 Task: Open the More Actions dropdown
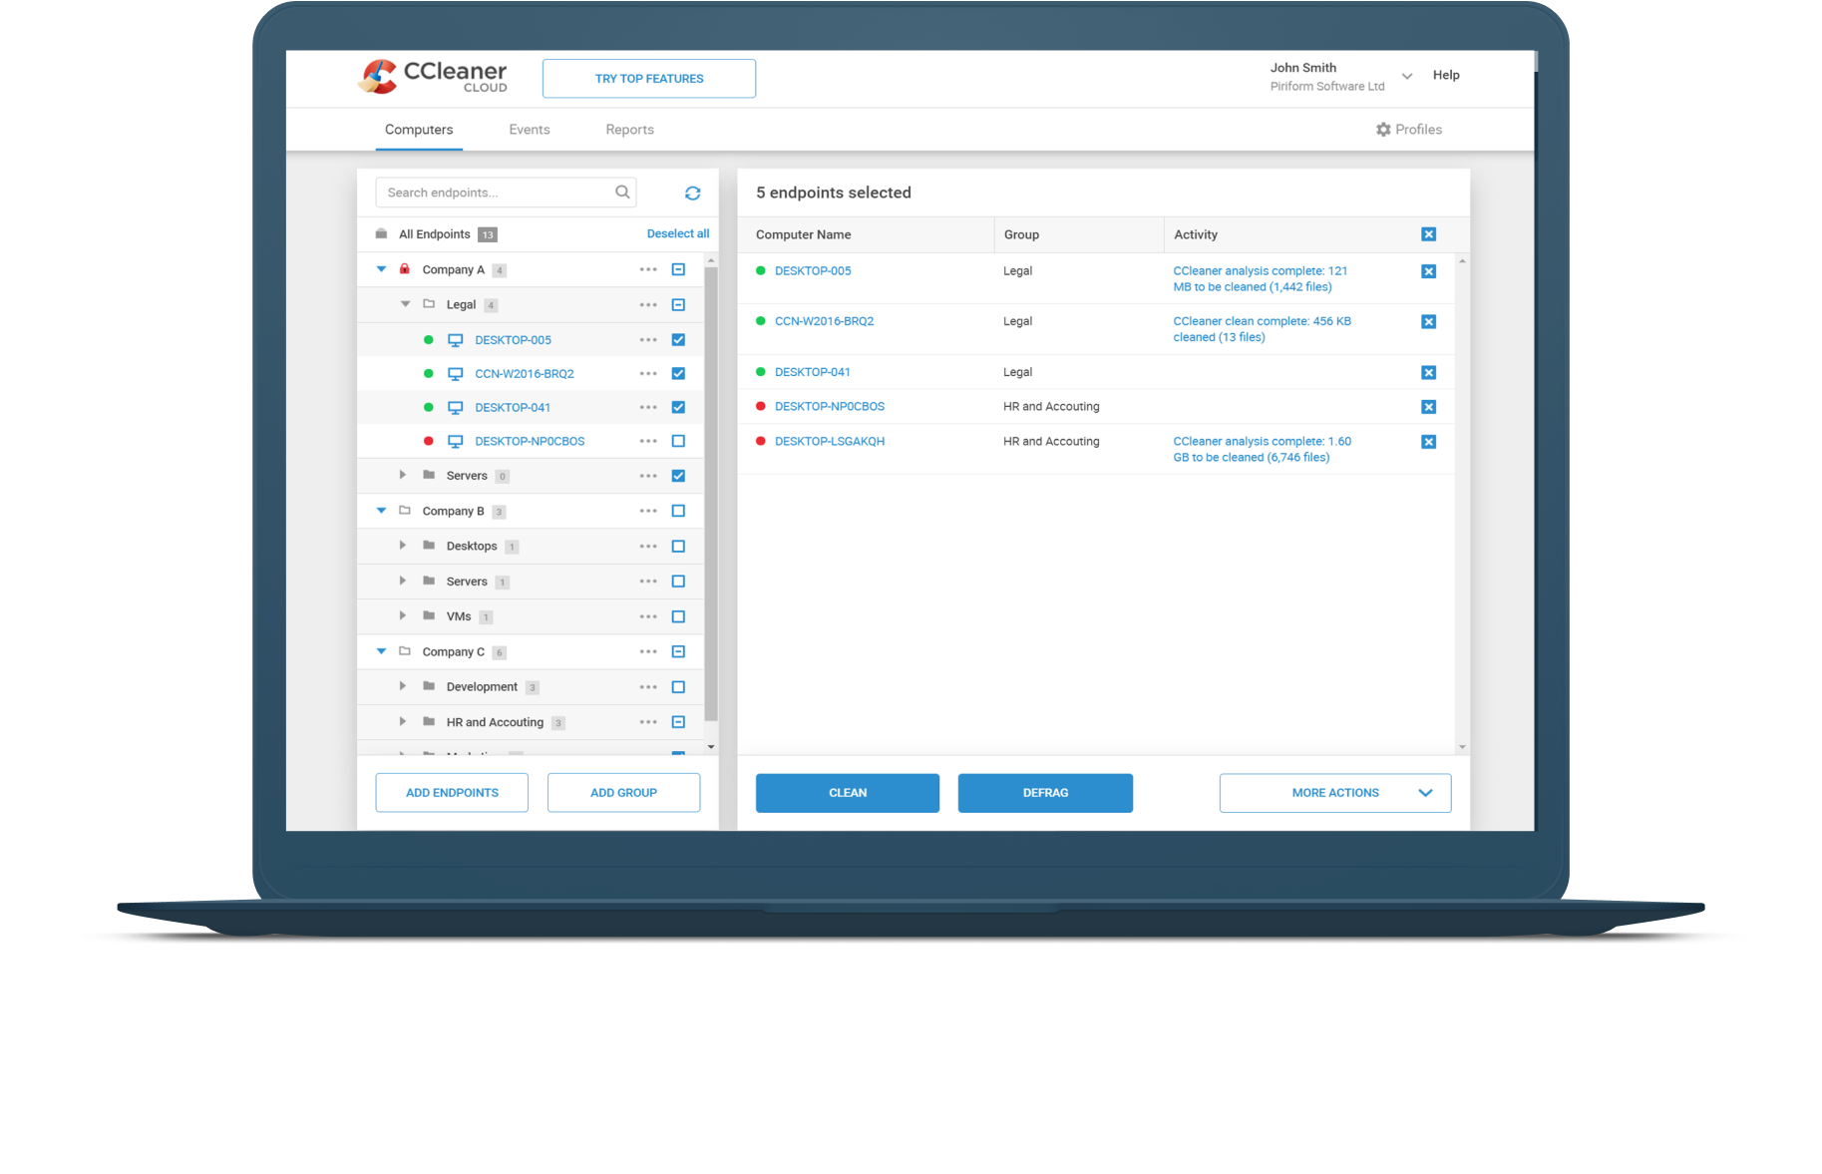[1334, 792]
